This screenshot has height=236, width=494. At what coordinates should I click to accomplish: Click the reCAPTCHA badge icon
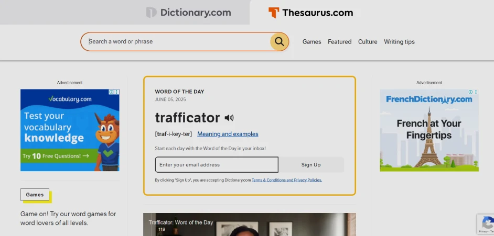(x=488, y=223)
